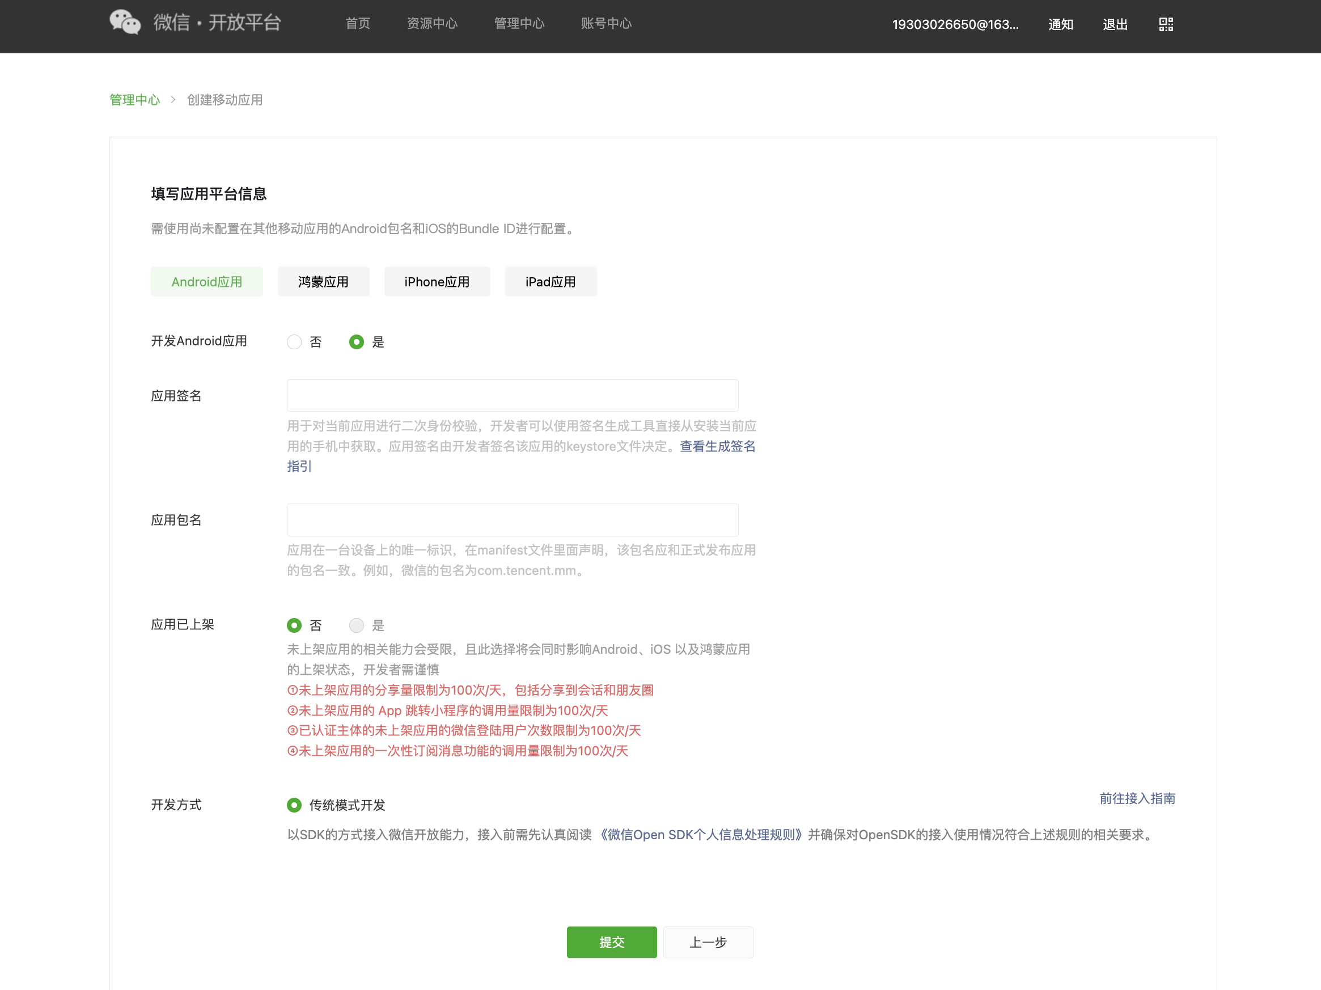1321x990 pixels.
Task: Open the QR code icon
Action: coord(1166,24)
